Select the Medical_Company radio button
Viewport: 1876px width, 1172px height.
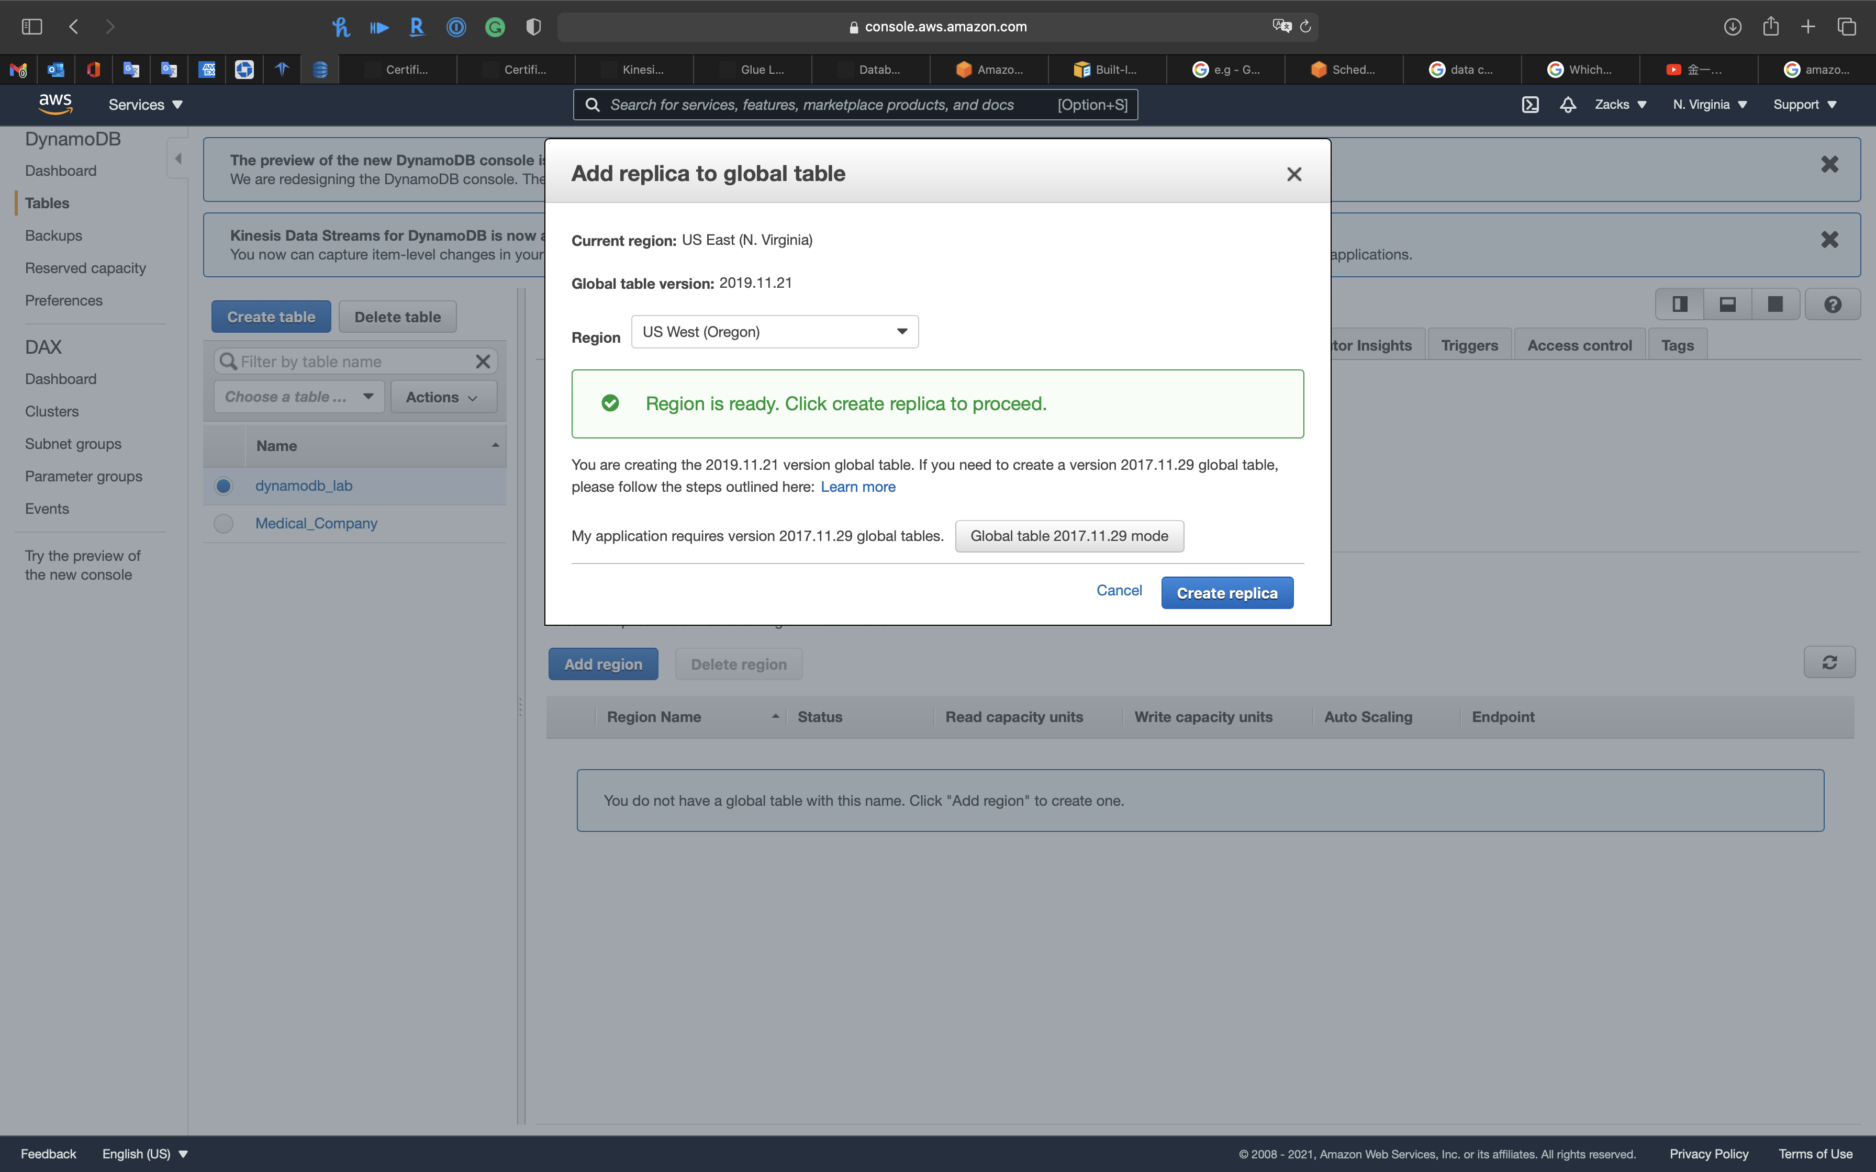click(x=224, y=524)
